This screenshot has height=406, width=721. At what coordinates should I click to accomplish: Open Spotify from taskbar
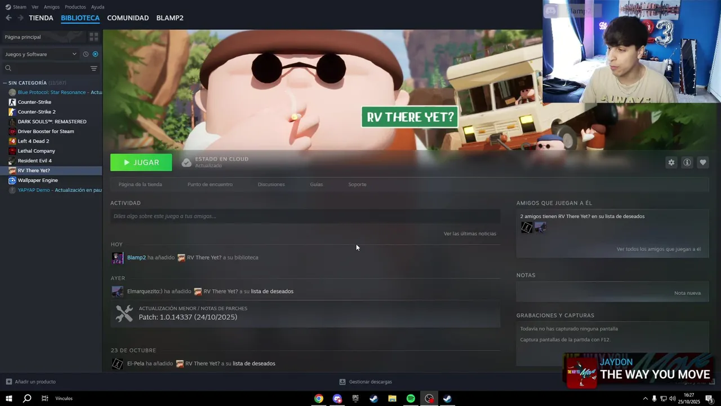click(x=411, y=399)
